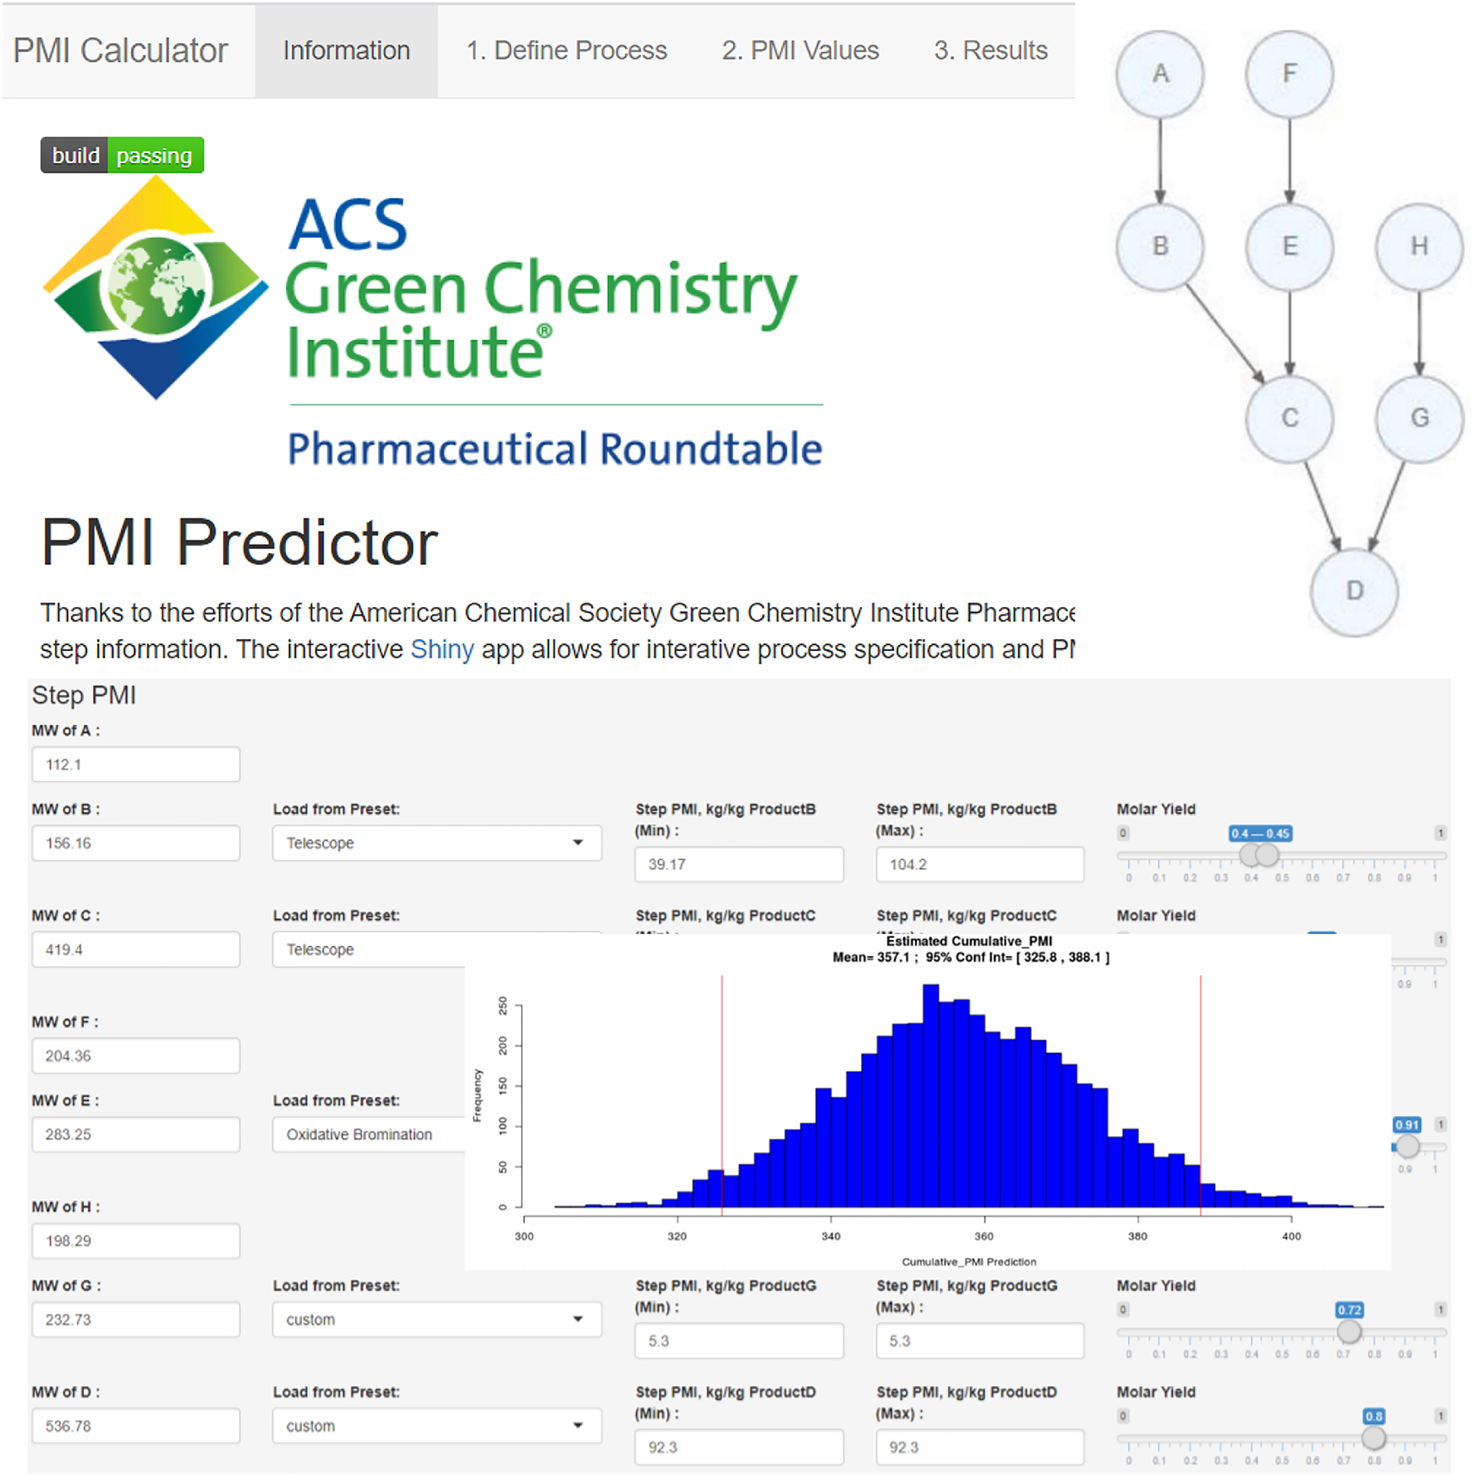
Task: Open the custom preset dropdown for ProductD
Action: coord(436,1426)
